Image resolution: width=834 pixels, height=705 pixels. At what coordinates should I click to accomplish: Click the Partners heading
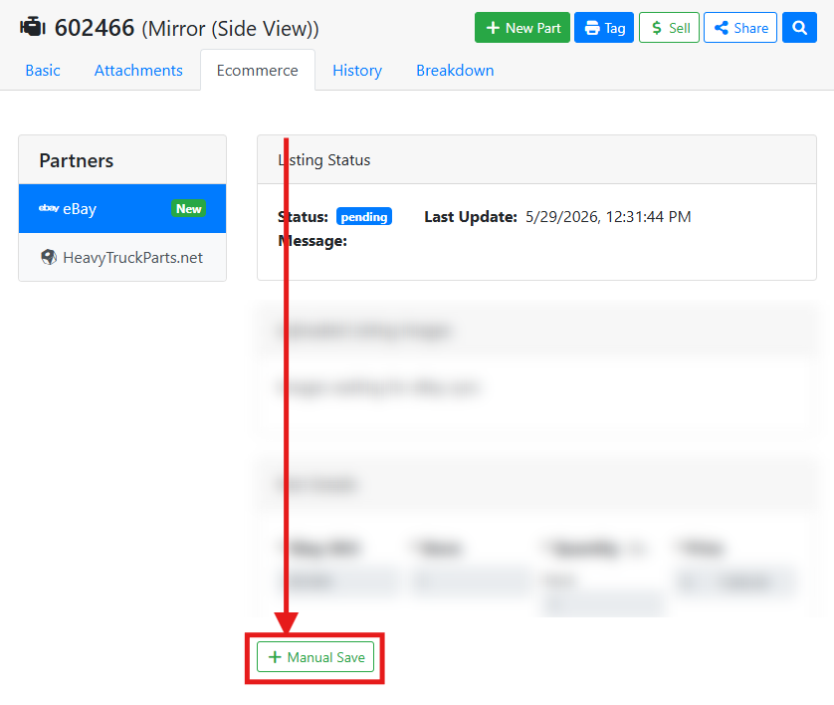(x=76, y=160)
